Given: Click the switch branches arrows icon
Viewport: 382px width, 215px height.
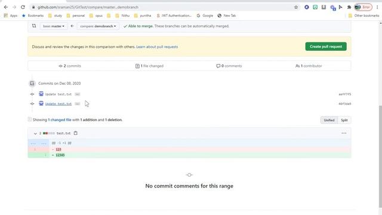Looking at the screenshot, I should click(34, 26).
